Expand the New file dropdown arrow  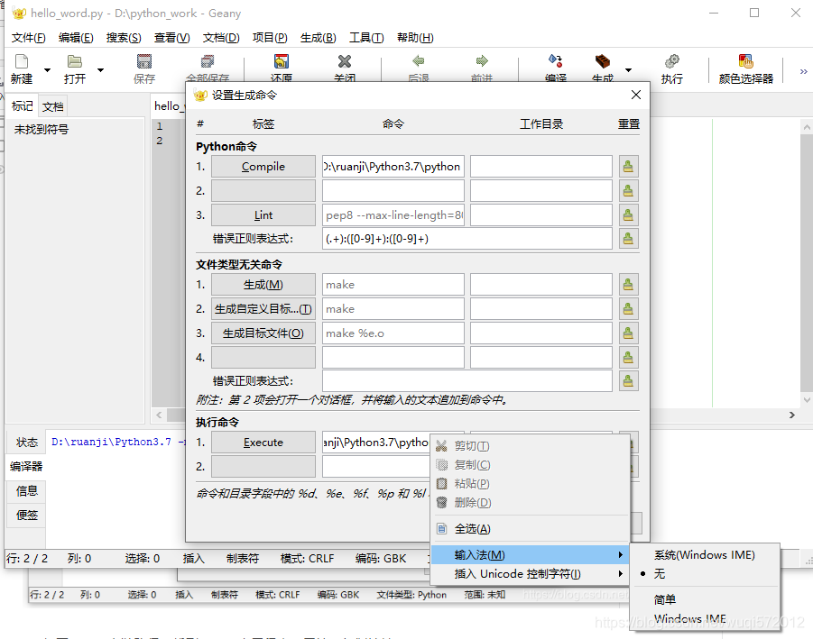click(x=47, y=70)
